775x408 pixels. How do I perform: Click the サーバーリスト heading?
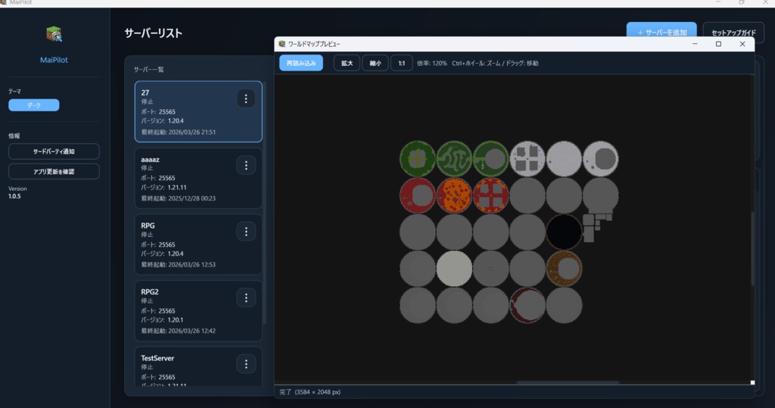(x=153, y=33)
